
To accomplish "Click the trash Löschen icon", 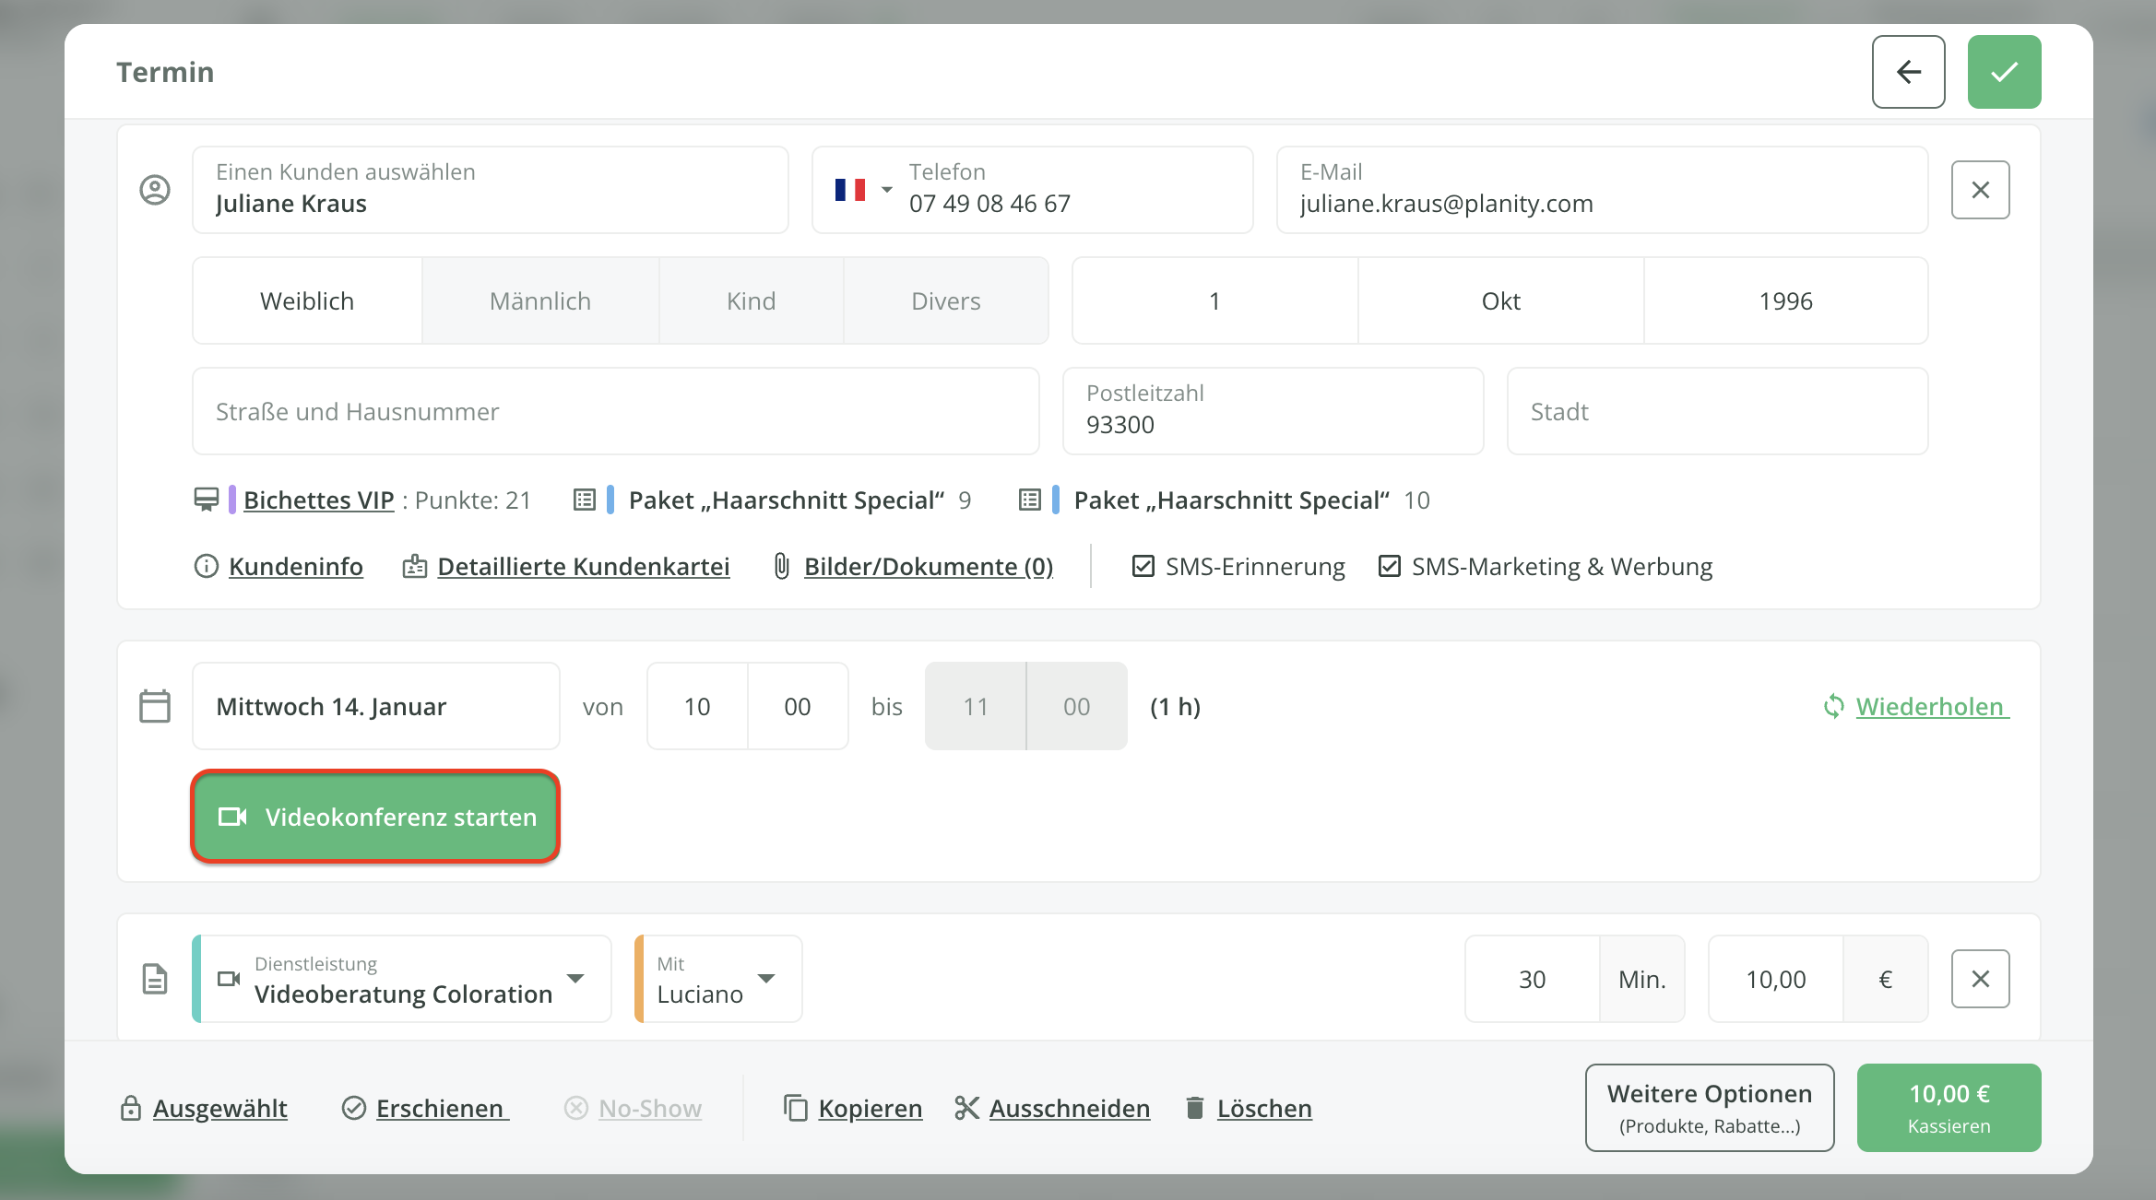I will (1194, 1108).
